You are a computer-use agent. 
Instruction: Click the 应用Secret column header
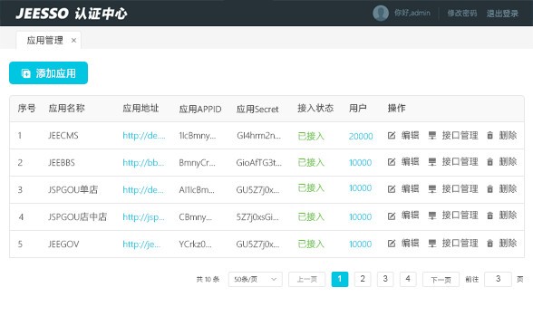(x=257, y=109)
